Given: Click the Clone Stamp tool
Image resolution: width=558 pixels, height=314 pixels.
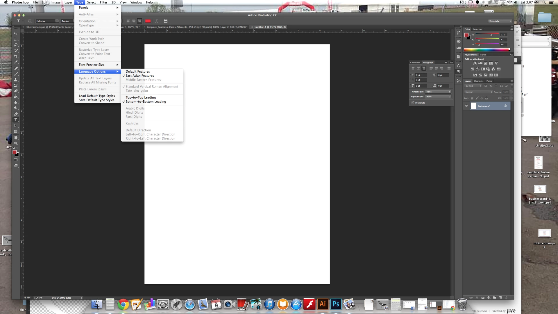Looking at the screenshot, I should coord(16,79).
